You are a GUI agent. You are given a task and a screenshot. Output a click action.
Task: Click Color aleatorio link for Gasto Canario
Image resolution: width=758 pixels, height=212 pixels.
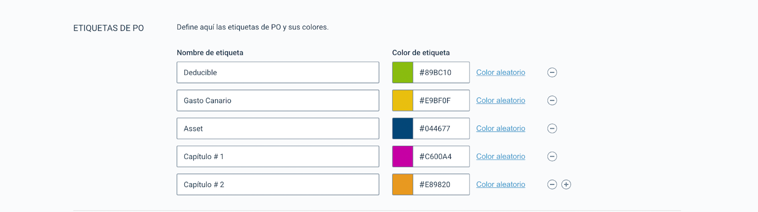[501, 100]
